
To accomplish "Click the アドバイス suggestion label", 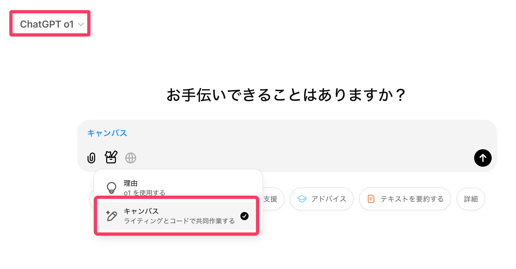I will (x=329, y=199).
